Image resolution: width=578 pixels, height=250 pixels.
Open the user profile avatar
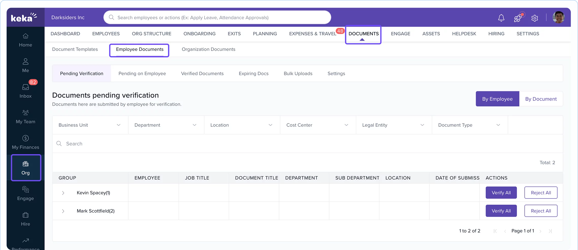point(558,17)
